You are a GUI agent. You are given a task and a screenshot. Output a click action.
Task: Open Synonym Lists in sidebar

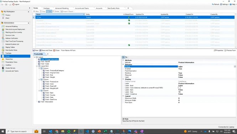tap(10, 35)
